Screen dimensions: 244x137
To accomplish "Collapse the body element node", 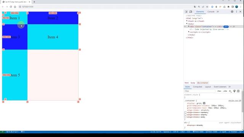I will tap(187, 24).
